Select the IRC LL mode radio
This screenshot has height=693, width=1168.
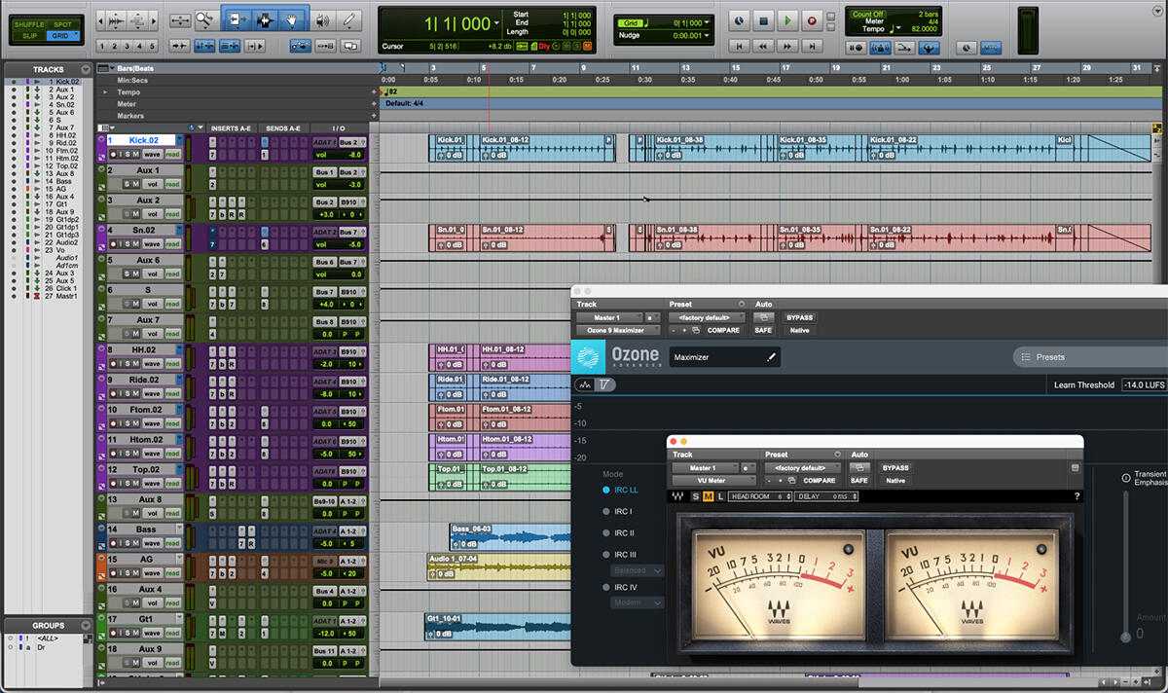tap(606, 491)
